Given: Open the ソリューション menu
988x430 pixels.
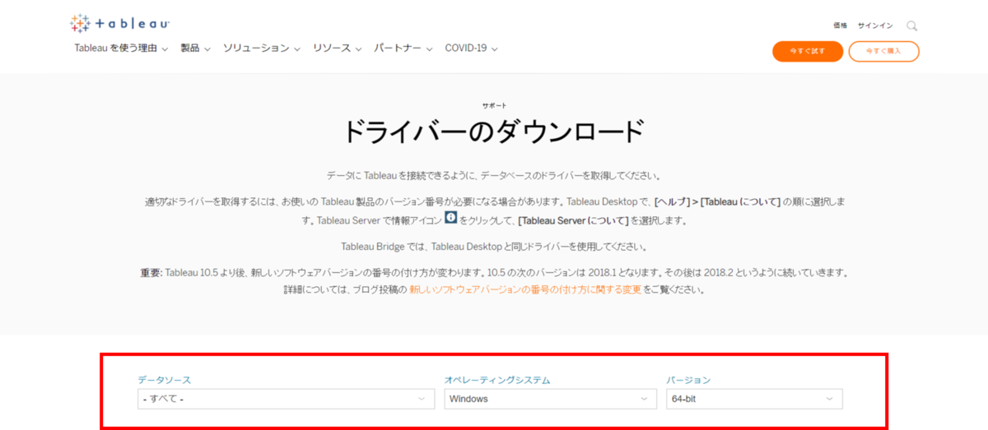Looking at the screenshot, I should pos(261,49).
